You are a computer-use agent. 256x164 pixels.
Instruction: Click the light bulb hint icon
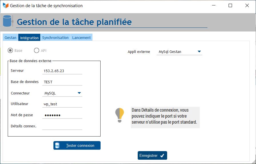point(119,115)
